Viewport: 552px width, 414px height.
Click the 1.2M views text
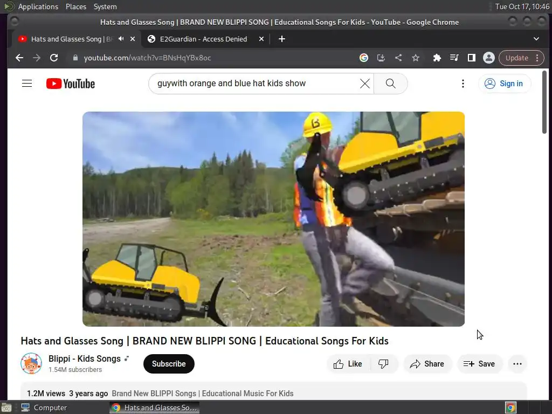click(46, 394)
